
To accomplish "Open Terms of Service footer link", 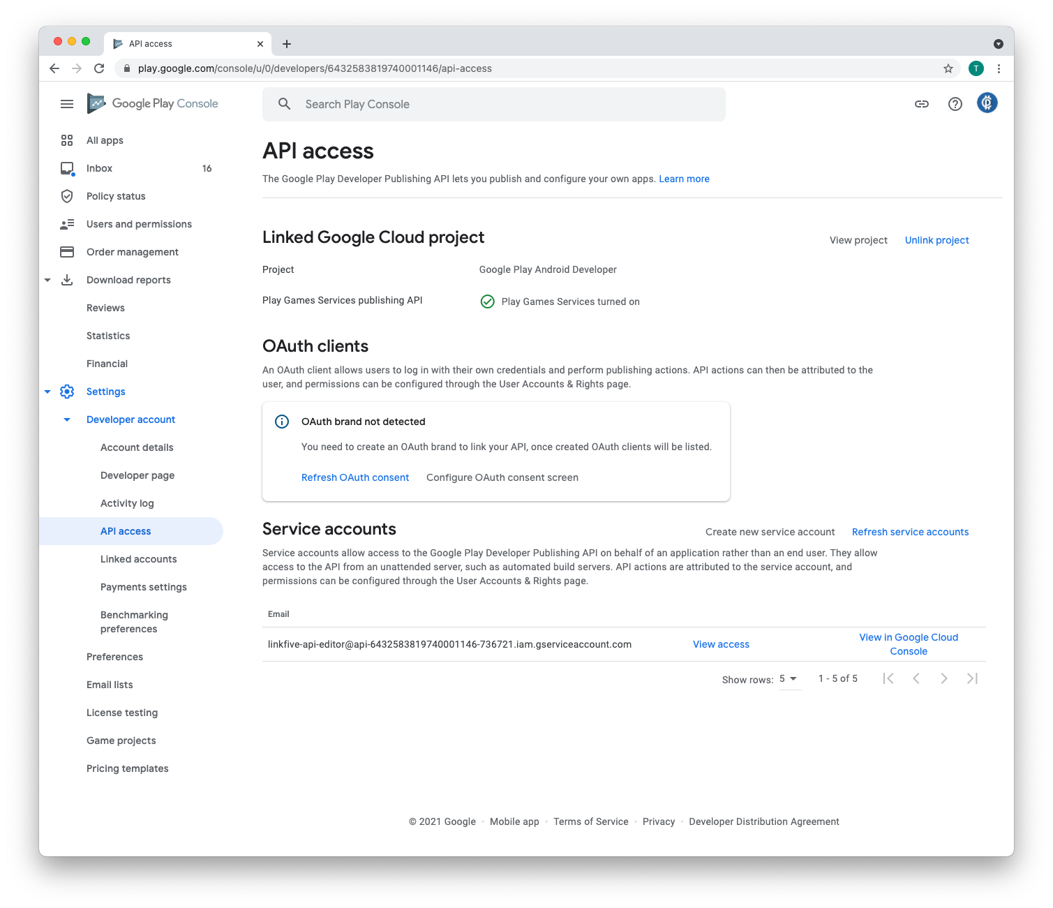I will point(591,821).
